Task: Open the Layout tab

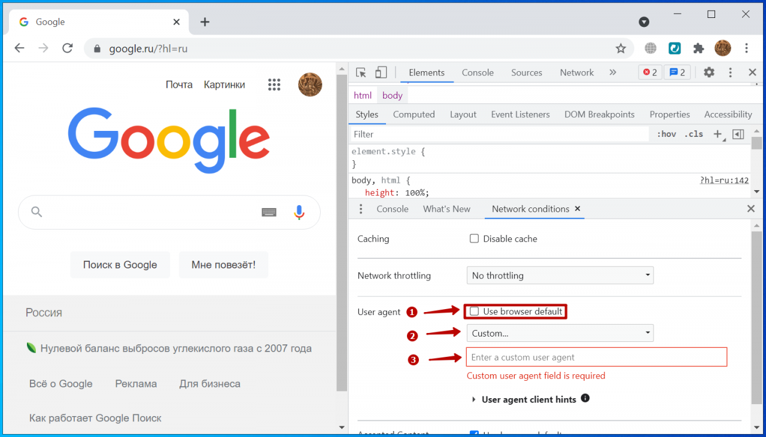Action: [x=463, y=114]
